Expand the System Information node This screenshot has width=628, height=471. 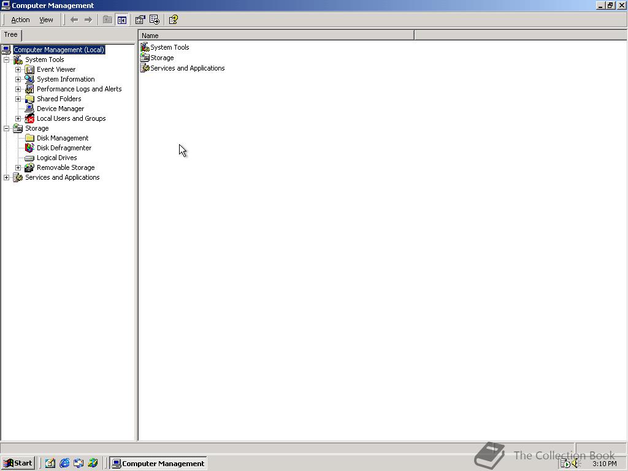pyautogui.click(x=18, y=79)
